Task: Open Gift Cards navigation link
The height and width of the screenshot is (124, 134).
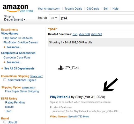Action: pos(93,9)
